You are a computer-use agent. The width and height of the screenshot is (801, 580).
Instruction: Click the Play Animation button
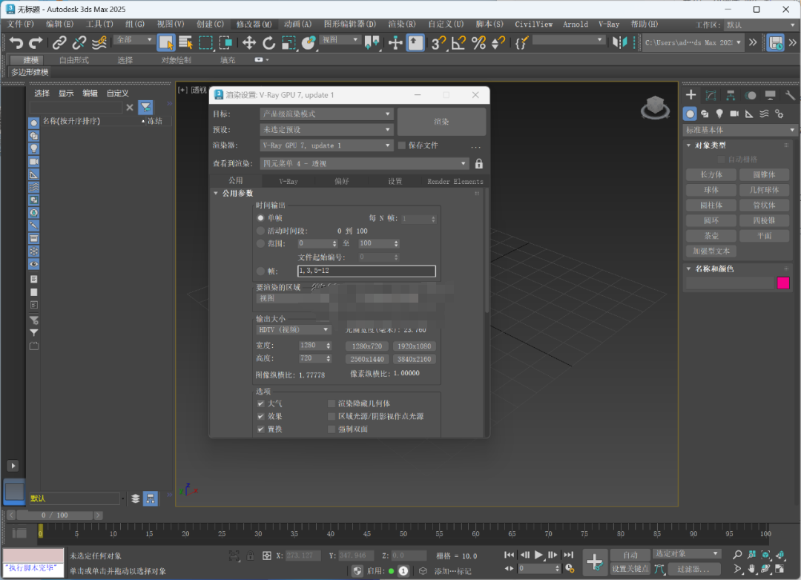click(538, 555)
